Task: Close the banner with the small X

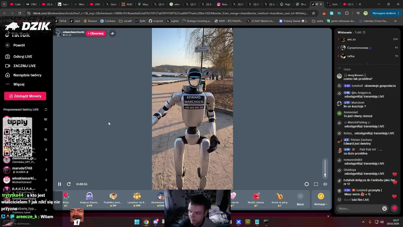Action: [x=328, y=216]
